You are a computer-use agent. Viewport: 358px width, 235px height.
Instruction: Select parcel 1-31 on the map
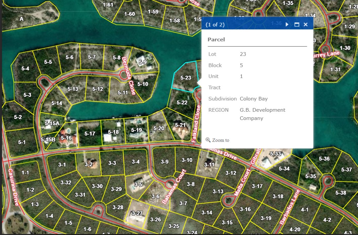click(x=335, y=69)
